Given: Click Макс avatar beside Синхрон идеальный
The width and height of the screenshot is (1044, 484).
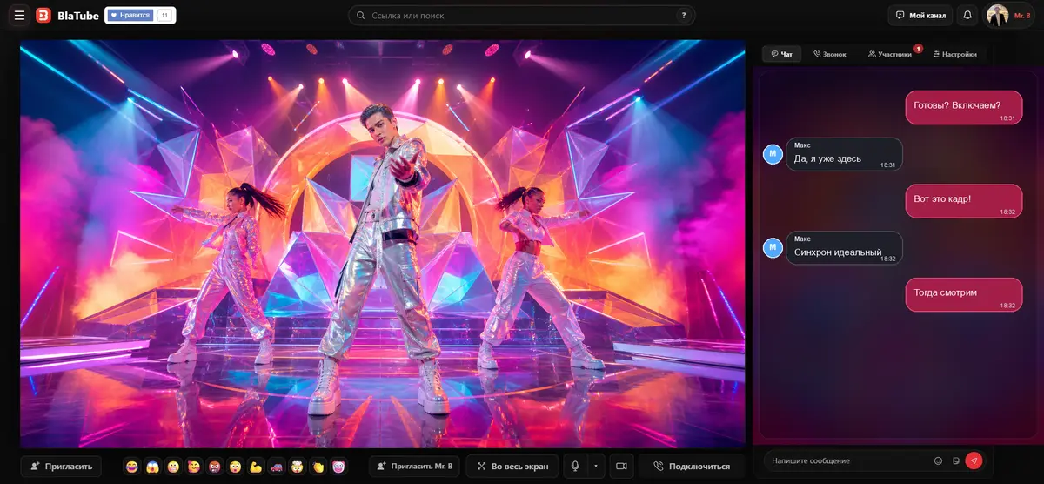Looking at the screenshot, I should (773, 248).
